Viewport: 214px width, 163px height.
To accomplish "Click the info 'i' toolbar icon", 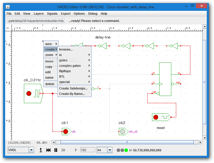I will (x=41, y=150).
